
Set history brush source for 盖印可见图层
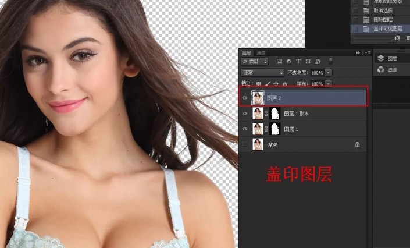[355, 29]
